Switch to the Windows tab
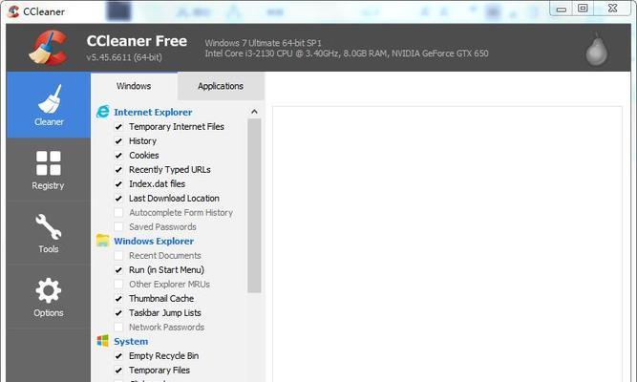637x382 pixels. [134, 86]
